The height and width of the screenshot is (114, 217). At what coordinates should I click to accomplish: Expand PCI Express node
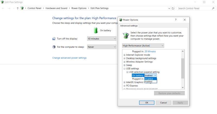click(125, 86)
